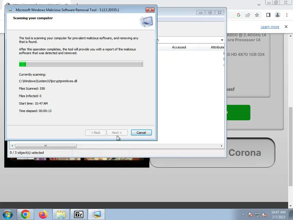
Task: Dismiss the Chrome infobar with X
Action: click(286, 27)
